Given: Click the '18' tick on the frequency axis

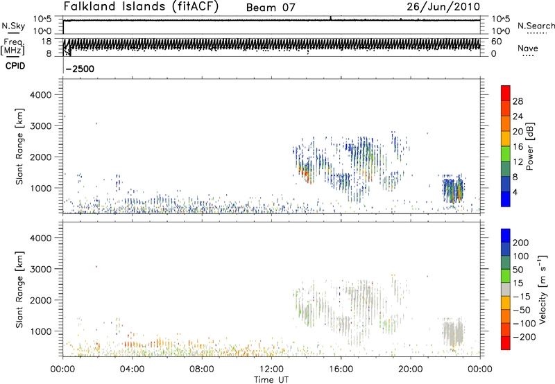Looking at the screenshot, I should coord(46,41).
